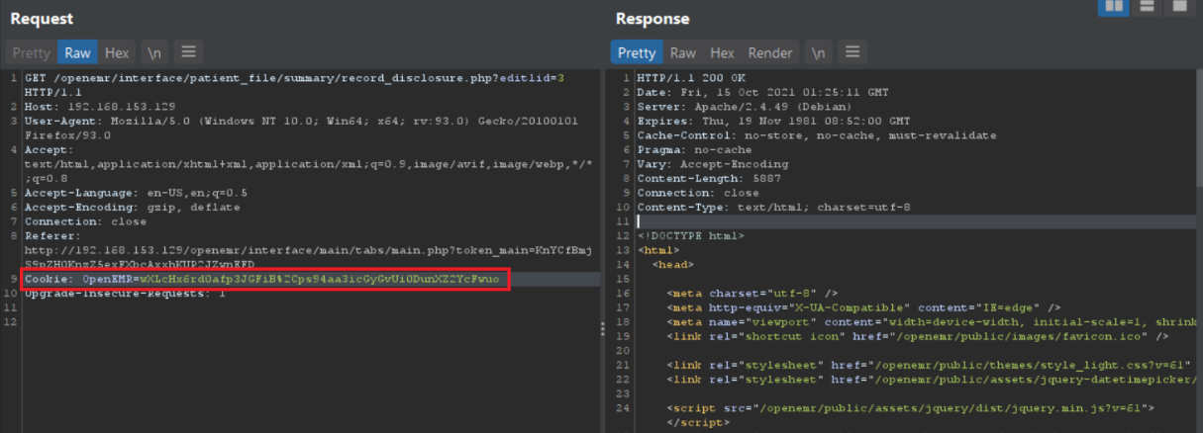Switch Response view to Hex tab
Viewport: 1203px width, 433px height.
[x=722, y=52]
